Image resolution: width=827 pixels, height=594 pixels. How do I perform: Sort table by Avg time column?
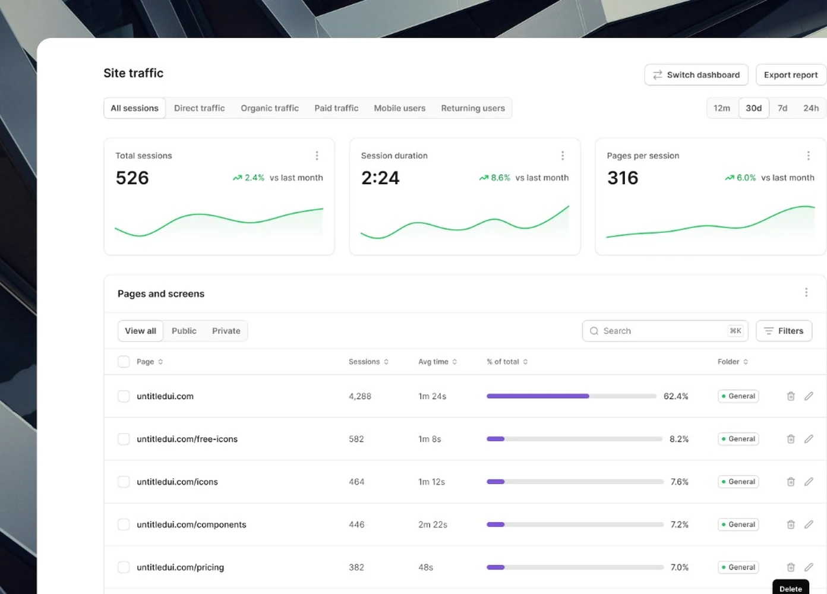[437, 362]
